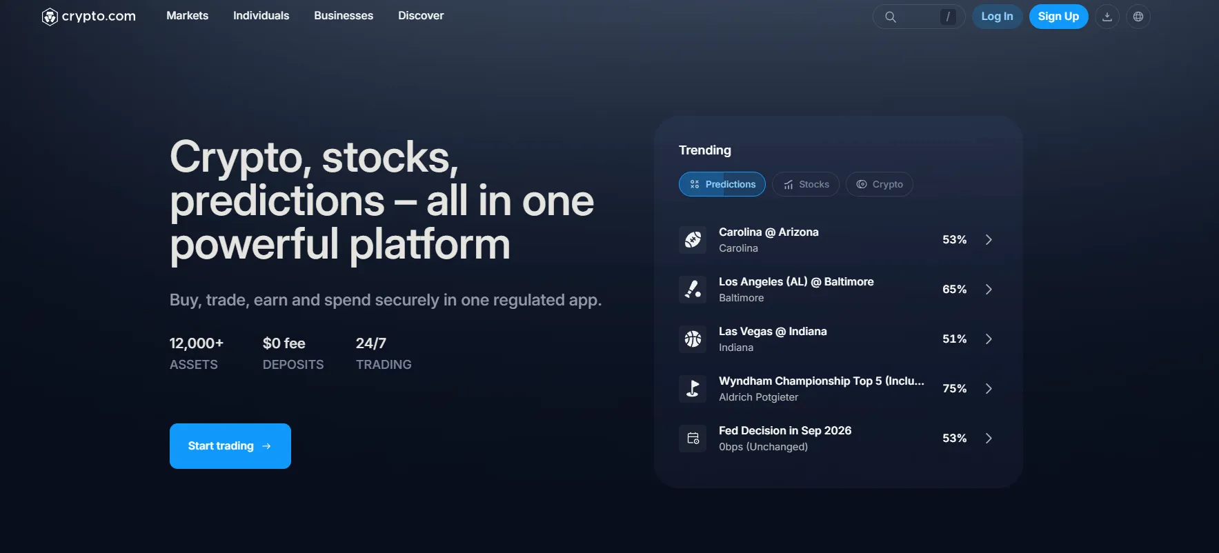This screenshot has height=553, width=1219.
Task: Click the Carolina @ Arizona title
Action: (x=769, y=232)
